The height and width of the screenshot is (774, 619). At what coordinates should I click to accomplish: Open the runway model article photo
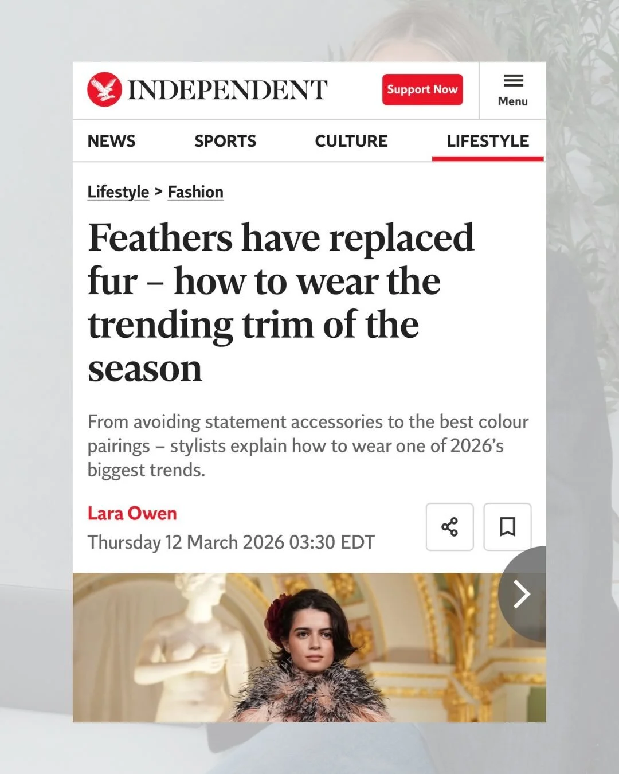click(309, 647)
